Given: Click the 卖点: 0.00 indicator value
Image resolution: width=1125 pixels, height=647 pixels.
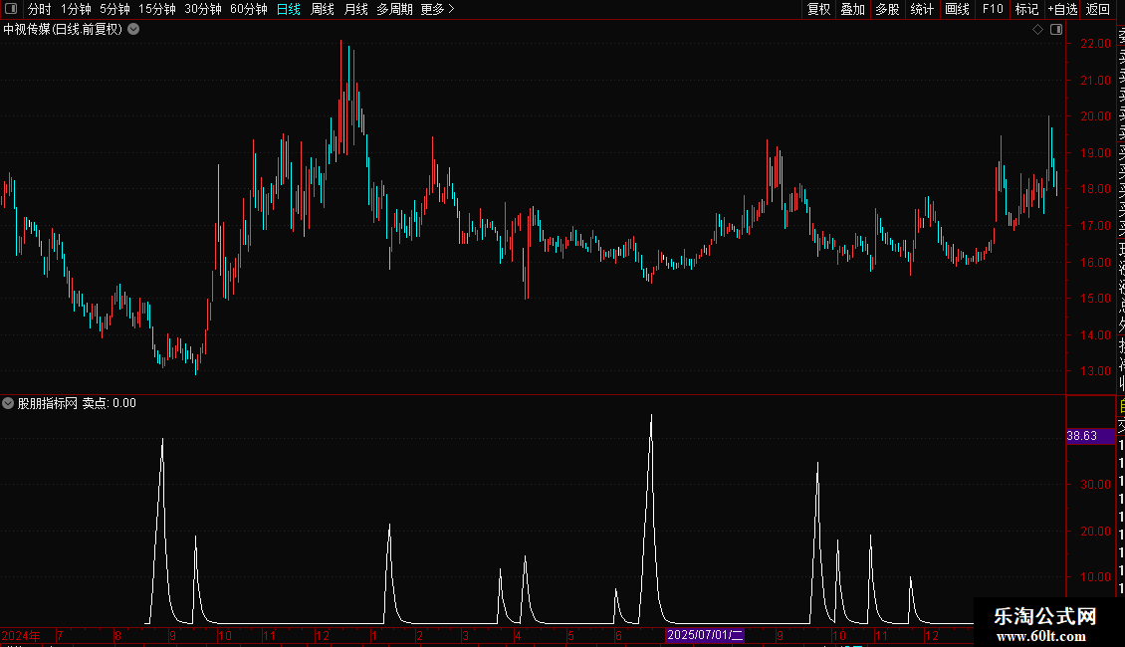Looking at the screenshot, I should (110, 403).
